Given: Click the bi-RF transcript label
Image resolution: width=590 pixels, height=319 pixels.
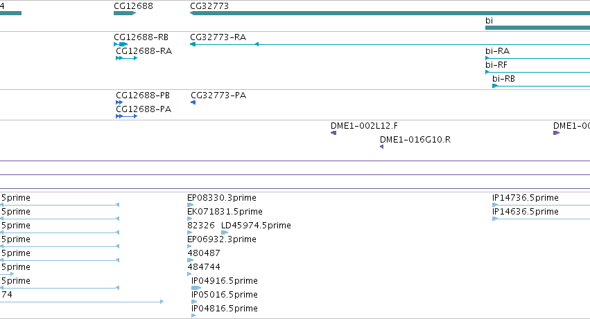Looking at the screenshot, I should click(496, 65).
